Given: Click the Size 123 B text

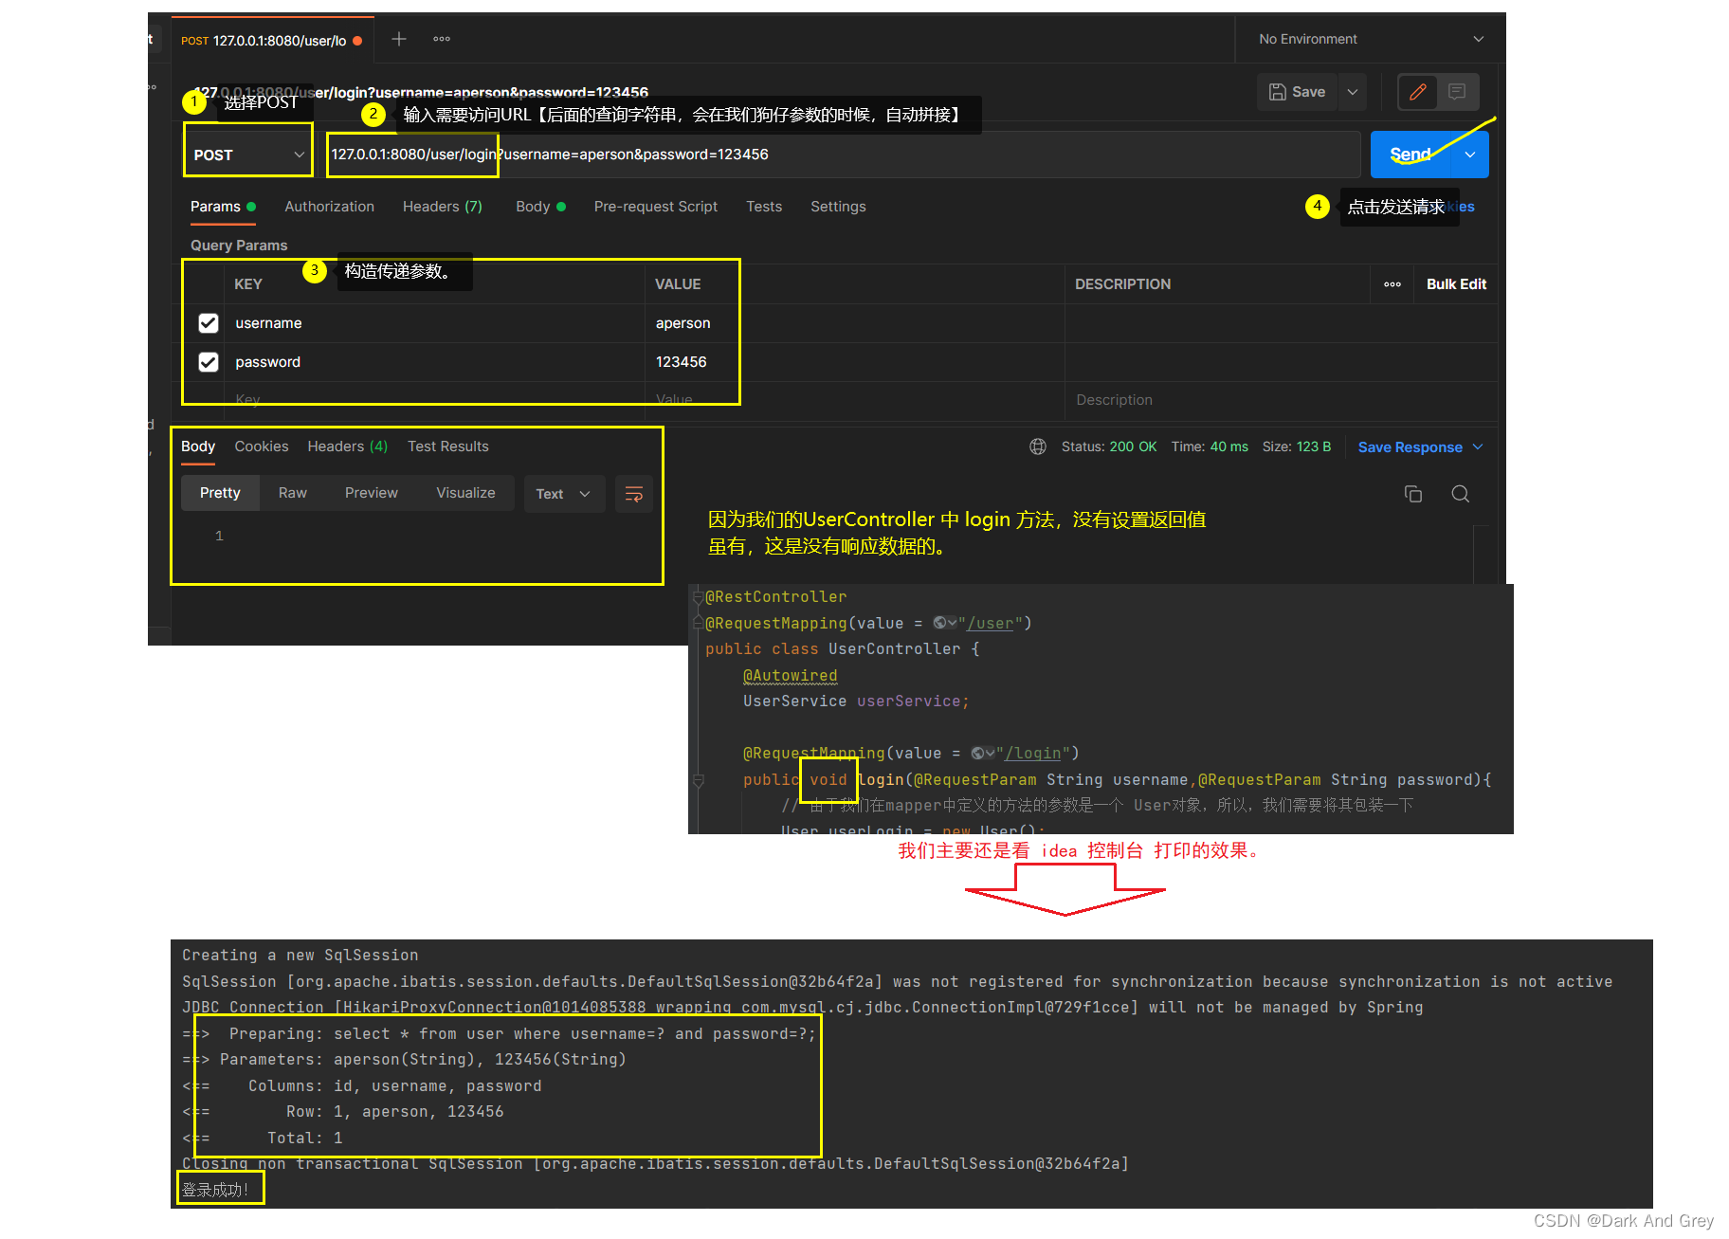Looking at the screenshot, I should (1296, 446).
